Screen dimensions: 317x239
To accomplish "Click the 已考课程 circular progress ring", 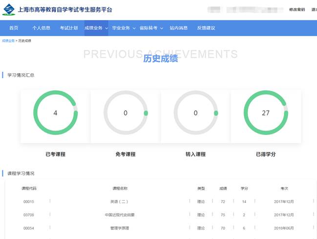I will tap(55, 113).
